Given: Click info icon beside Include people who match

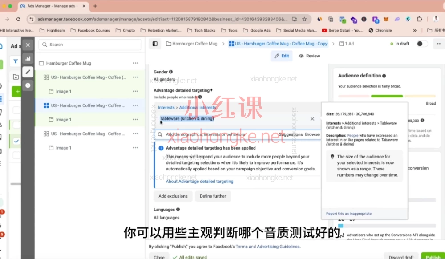Looking at the screenshot, I should point(200,97).
